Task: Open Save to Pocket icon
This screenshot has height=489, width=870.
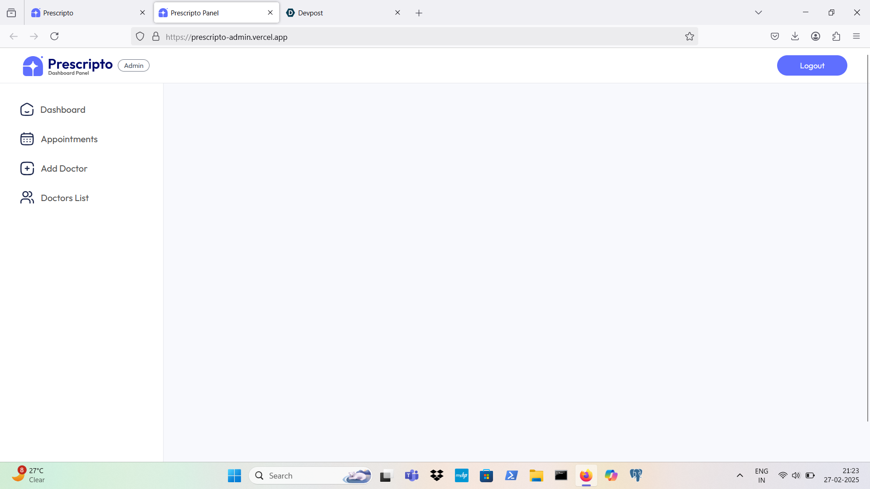Action: pyautogui.click(x=774, y=37)
